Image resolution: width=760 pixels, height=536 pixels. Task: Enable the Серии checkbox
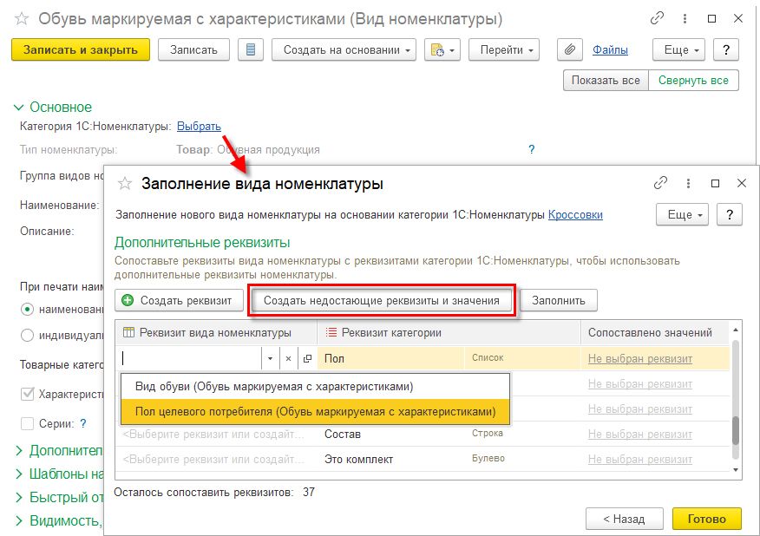[x=27, y=423]
